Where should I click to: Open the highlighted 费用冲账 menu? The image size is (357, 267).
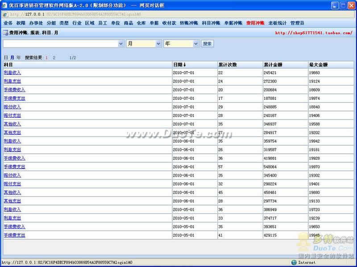tap(255, 23)
